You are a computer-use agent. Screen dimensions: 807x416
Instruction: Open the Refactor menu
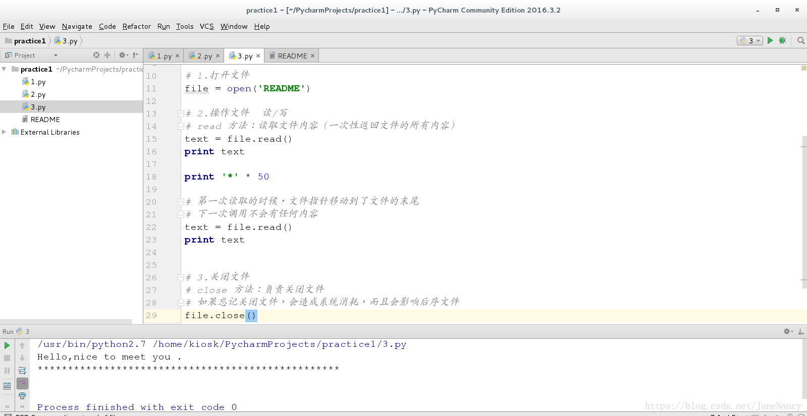click(x=137, y=26)
